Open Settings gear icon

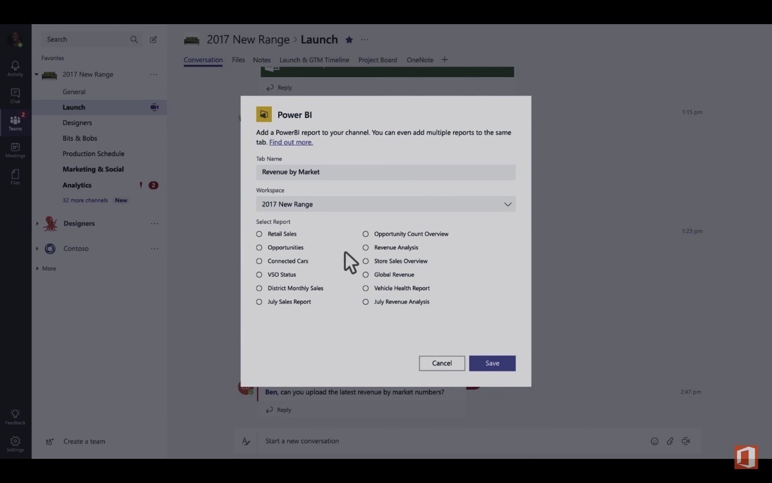click(x=15, y=443)
